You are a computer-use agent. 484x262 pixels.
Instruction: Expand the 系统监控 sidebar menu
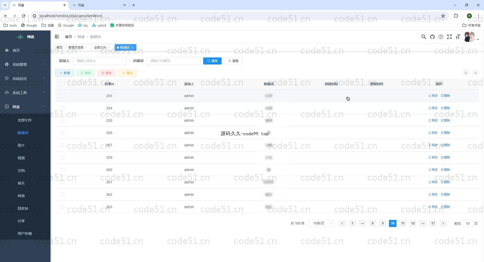25,79
